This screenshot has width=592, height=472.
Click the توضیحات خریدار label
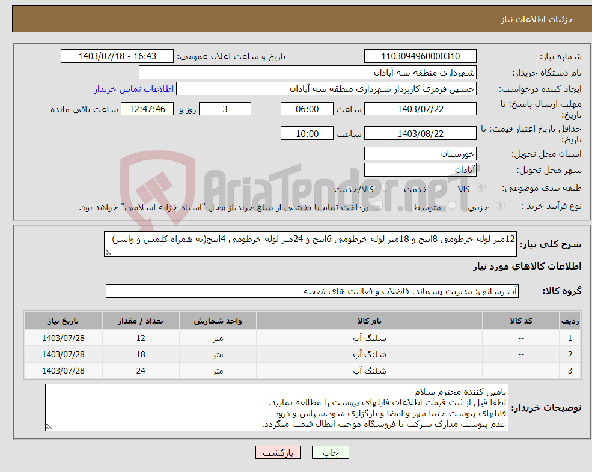(x=546, y=408)
